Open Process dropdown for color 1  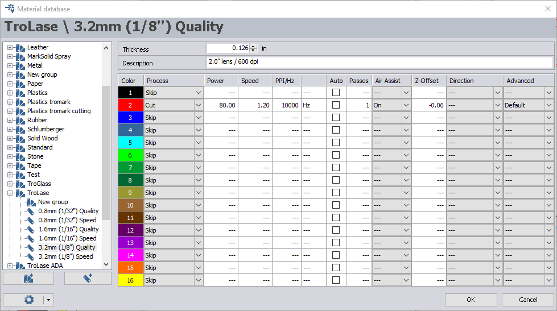click(199, 93)
